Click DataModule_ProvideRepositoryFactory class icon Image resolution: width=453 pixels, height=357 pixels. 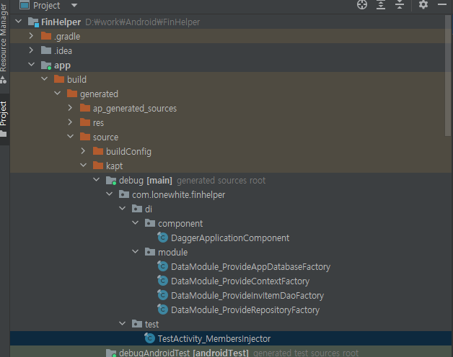(162, 309)
